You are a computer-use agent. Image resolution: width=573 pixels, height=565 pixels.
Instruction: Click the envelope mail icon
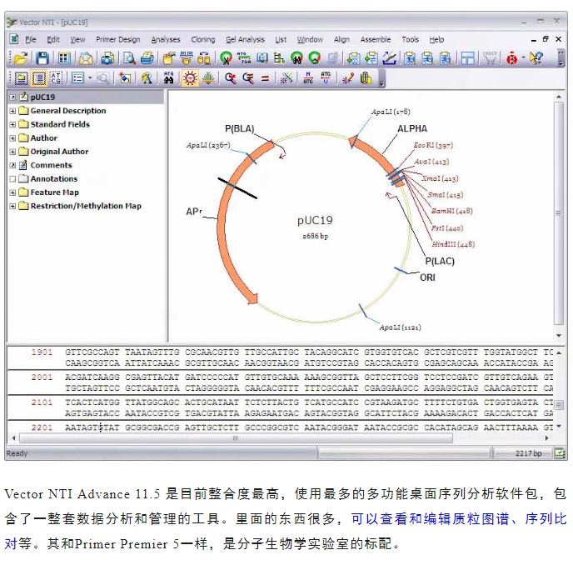pos(86,58)
